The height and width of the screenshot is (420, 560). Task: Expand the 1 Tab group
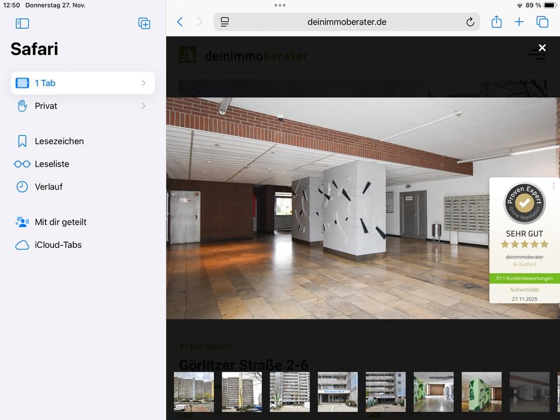point(143,83)
